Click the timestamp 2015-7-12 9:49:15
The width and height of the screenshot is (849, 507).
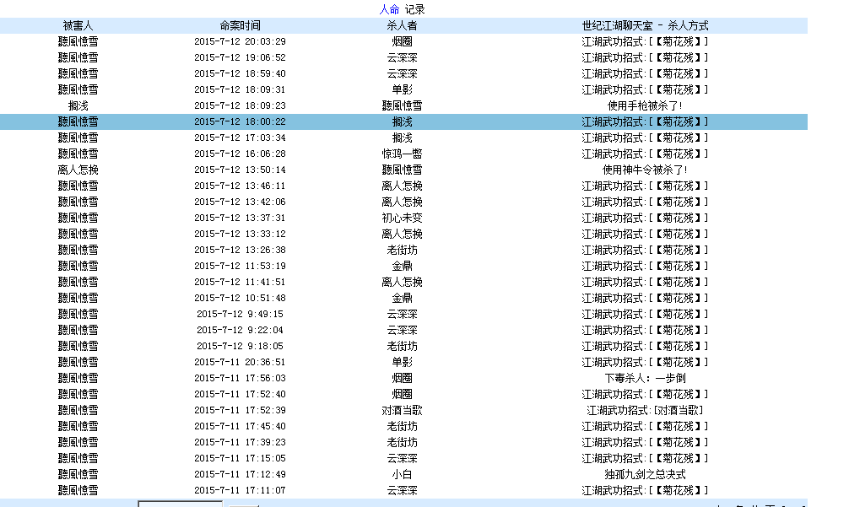(x=240, y=315)
